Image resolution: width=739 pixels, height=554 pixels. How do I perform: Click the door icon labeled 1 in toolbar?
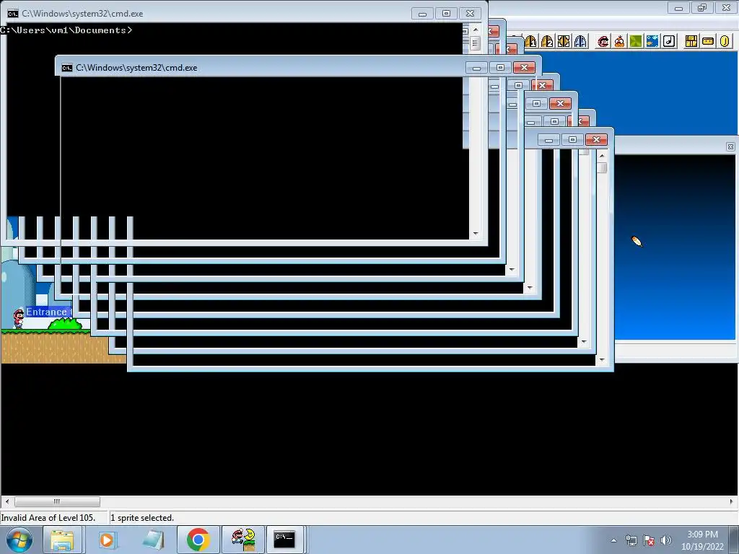coord(530,41)
